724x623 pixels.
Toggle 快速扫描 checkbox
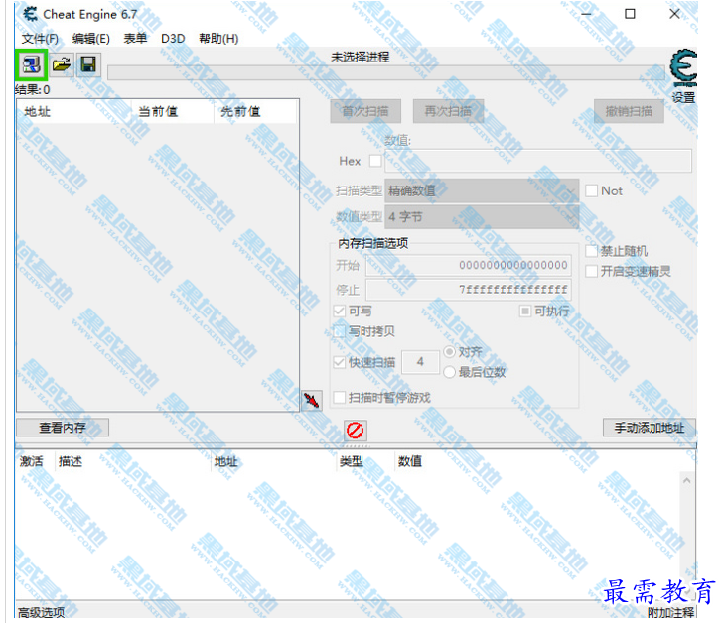coord(340,362)
